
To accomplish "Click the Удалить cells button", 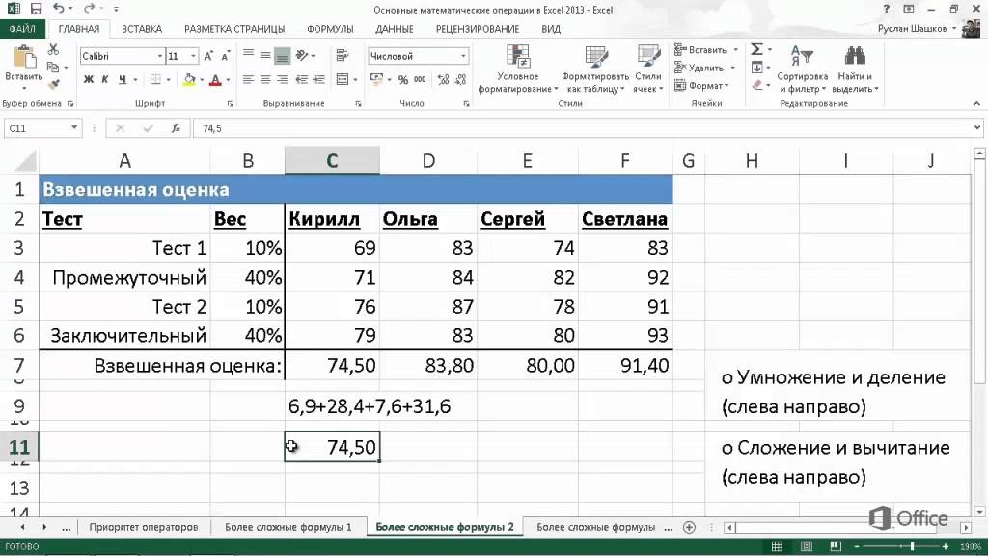I will pyautogui.click(x=704, y=68).
